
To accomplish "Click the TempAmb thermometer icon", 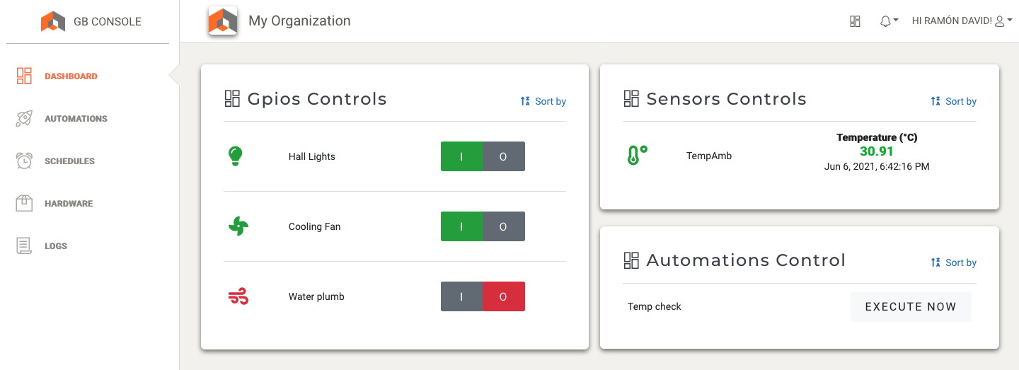I will coord(637,156).
